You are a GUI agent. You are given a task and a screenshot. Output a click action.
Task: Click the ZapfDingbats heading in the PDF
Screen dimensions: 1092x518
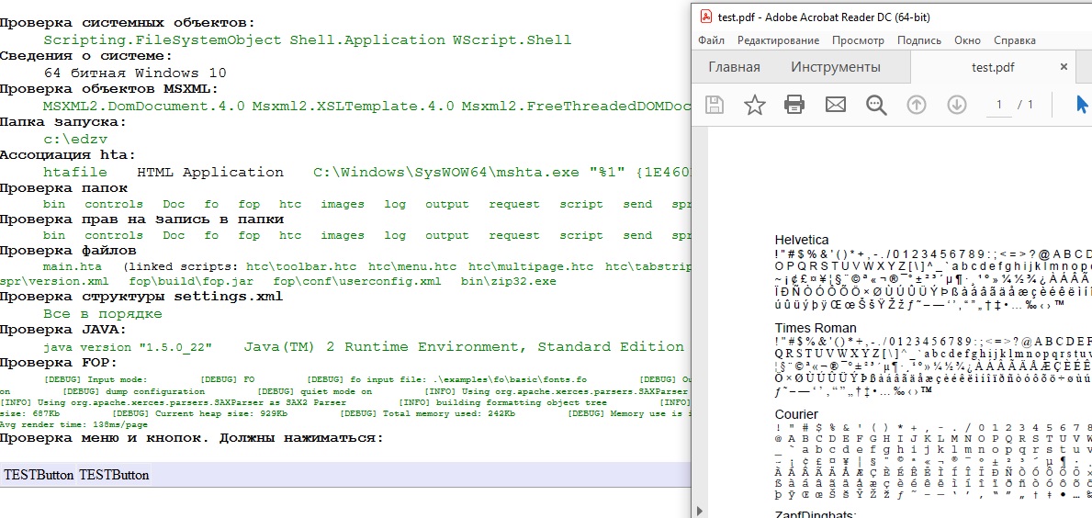pos(815,515)
